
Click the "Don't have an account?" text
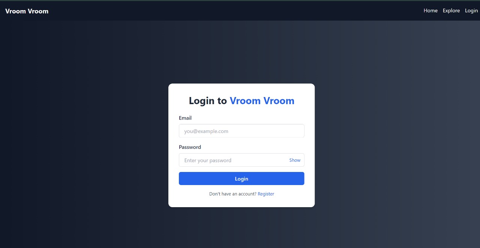(233, 194)
